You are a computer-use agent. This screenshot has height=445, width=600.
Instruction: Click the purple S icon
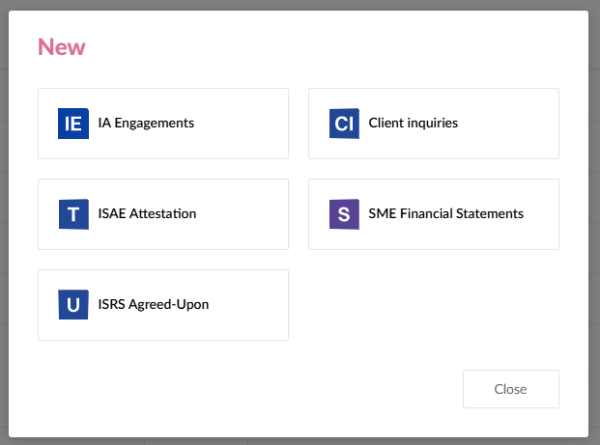(x=343, y=214)
